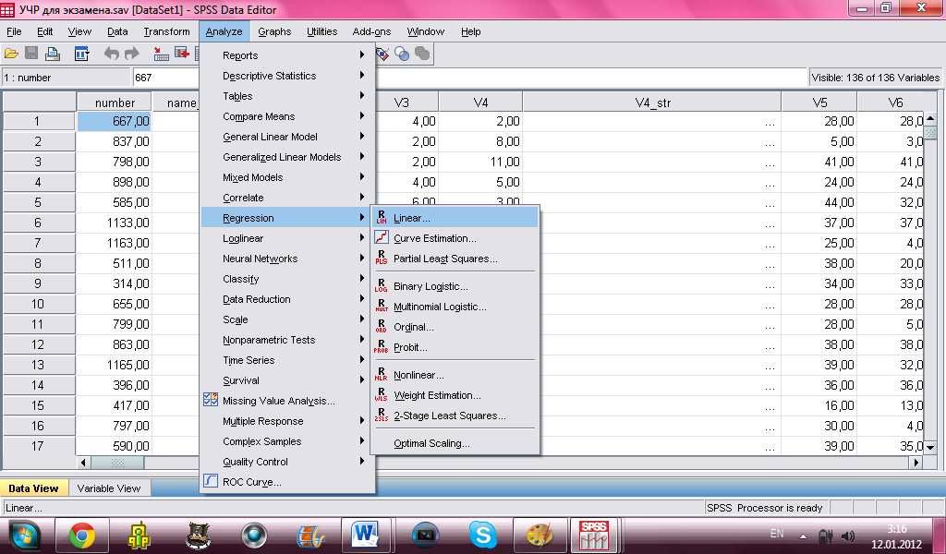The width and height of the screenshot is (946, 554).
Task: Click the Use Variable Sets circles icon
Action: [402, 54]
